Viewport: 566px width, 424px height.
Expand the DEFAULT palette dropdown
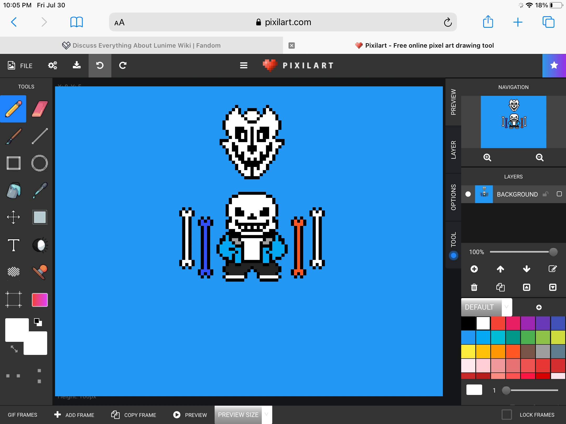click(506, 307)
